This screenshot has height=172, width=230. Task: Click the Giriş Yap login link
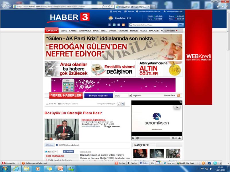click(115, 11)
